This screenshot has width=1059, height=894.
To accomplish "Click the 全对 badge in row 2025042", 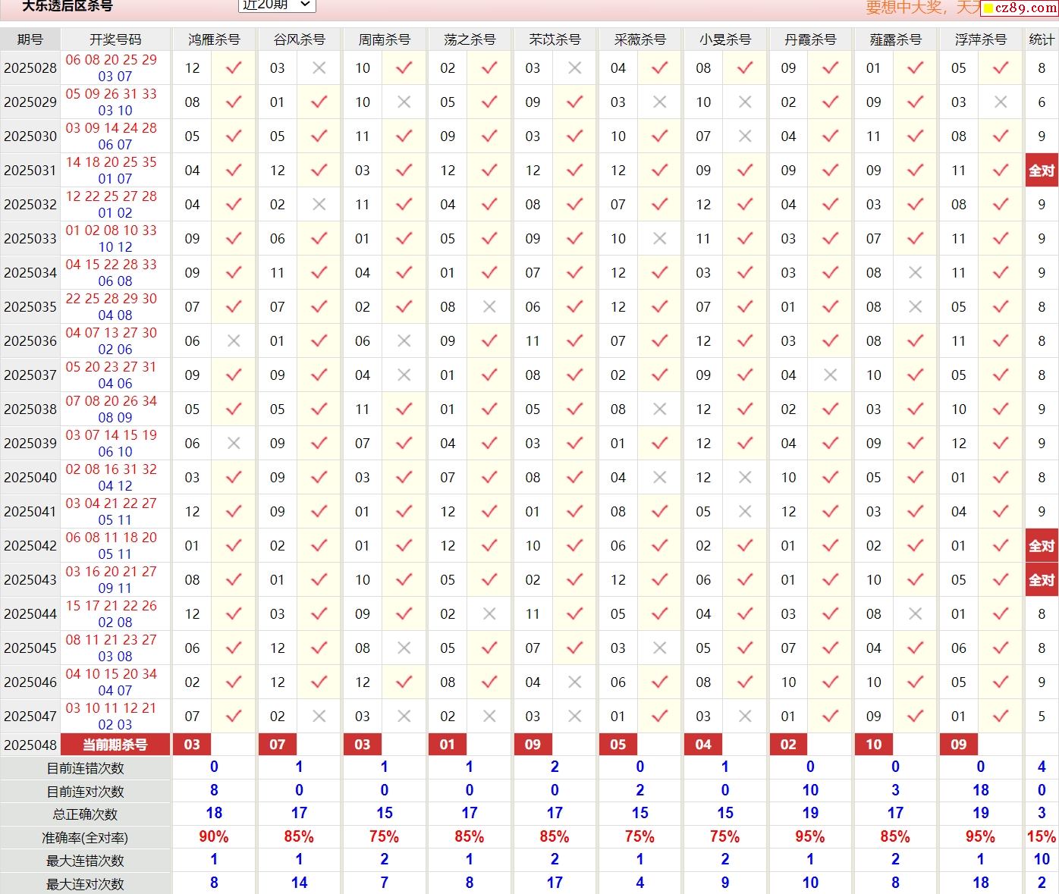I will (x=1042, y=546).
